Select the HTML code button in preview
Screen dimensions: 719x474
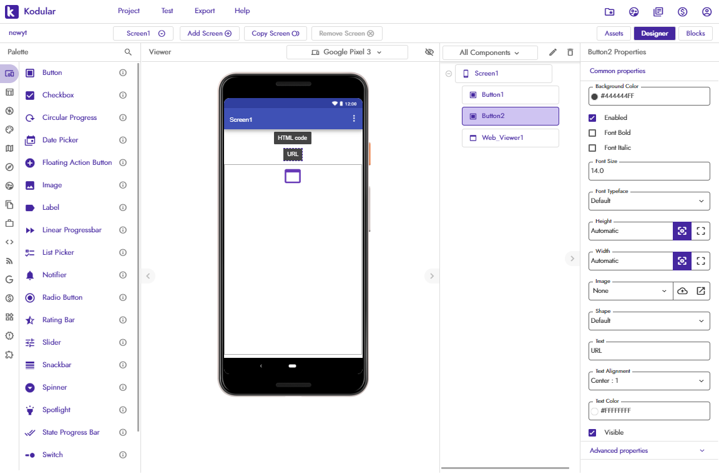click(x=293, y=138)
